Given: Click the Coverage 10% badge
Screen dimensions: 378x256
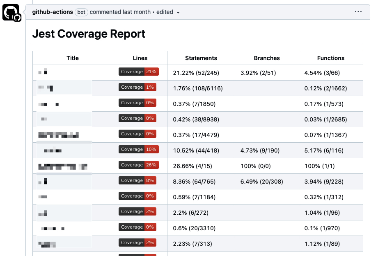Looking at the screenshot, I should coord(139,149).
